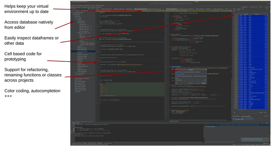271x146 pixels.
Task: Switch to the Plots tab in SciView
Action: click(x=242, y=9)
